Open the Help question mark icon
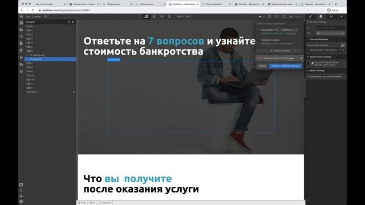This screenshot has height=205, width=365. 21,202
